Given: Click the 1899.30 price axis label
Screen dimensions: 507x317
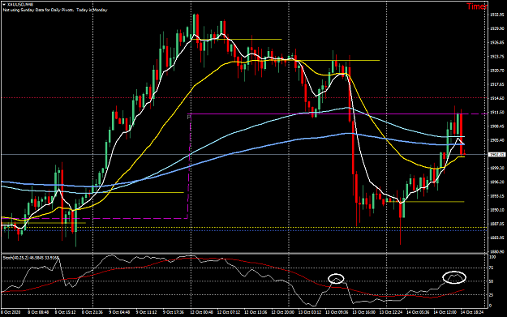Looking at the screenshot, I should tap(497, 168).
